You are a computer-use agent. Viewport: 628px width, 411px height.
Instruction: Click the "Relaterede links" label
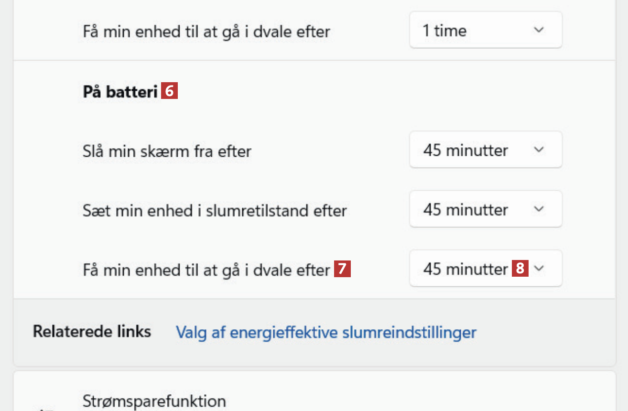pyautogui.click(x=92, y=331)
